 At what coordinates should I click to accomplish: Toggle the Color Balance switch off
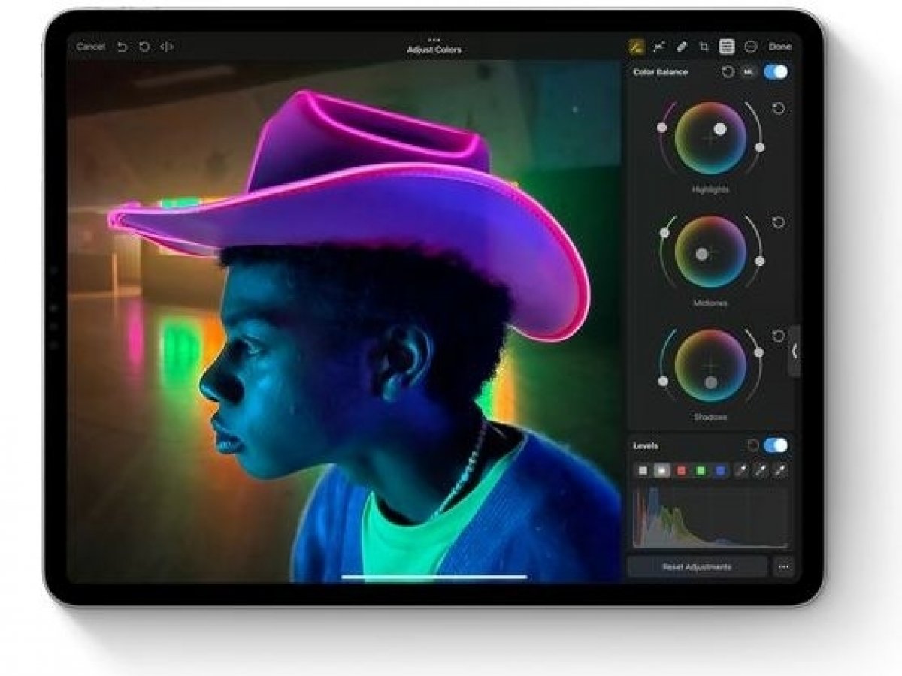coord(776,72)
